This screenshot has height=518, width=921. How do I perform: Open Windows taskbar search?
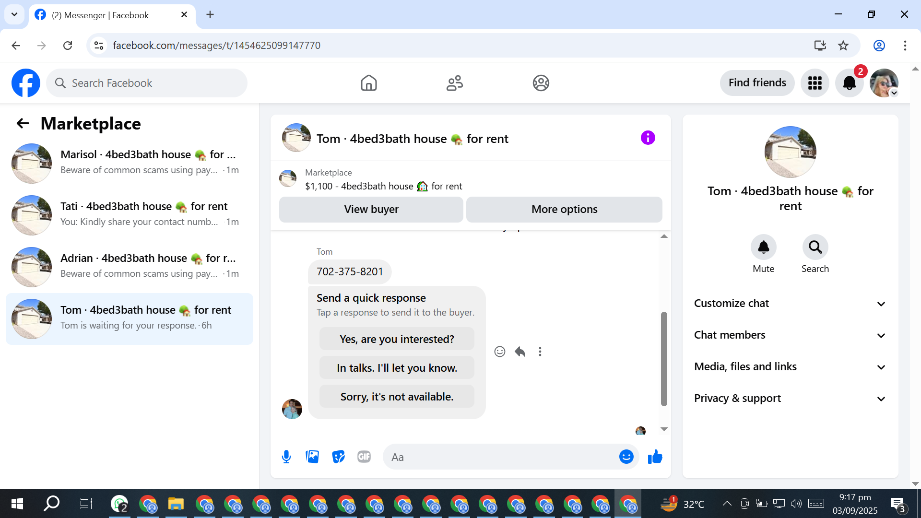point(51,504)
